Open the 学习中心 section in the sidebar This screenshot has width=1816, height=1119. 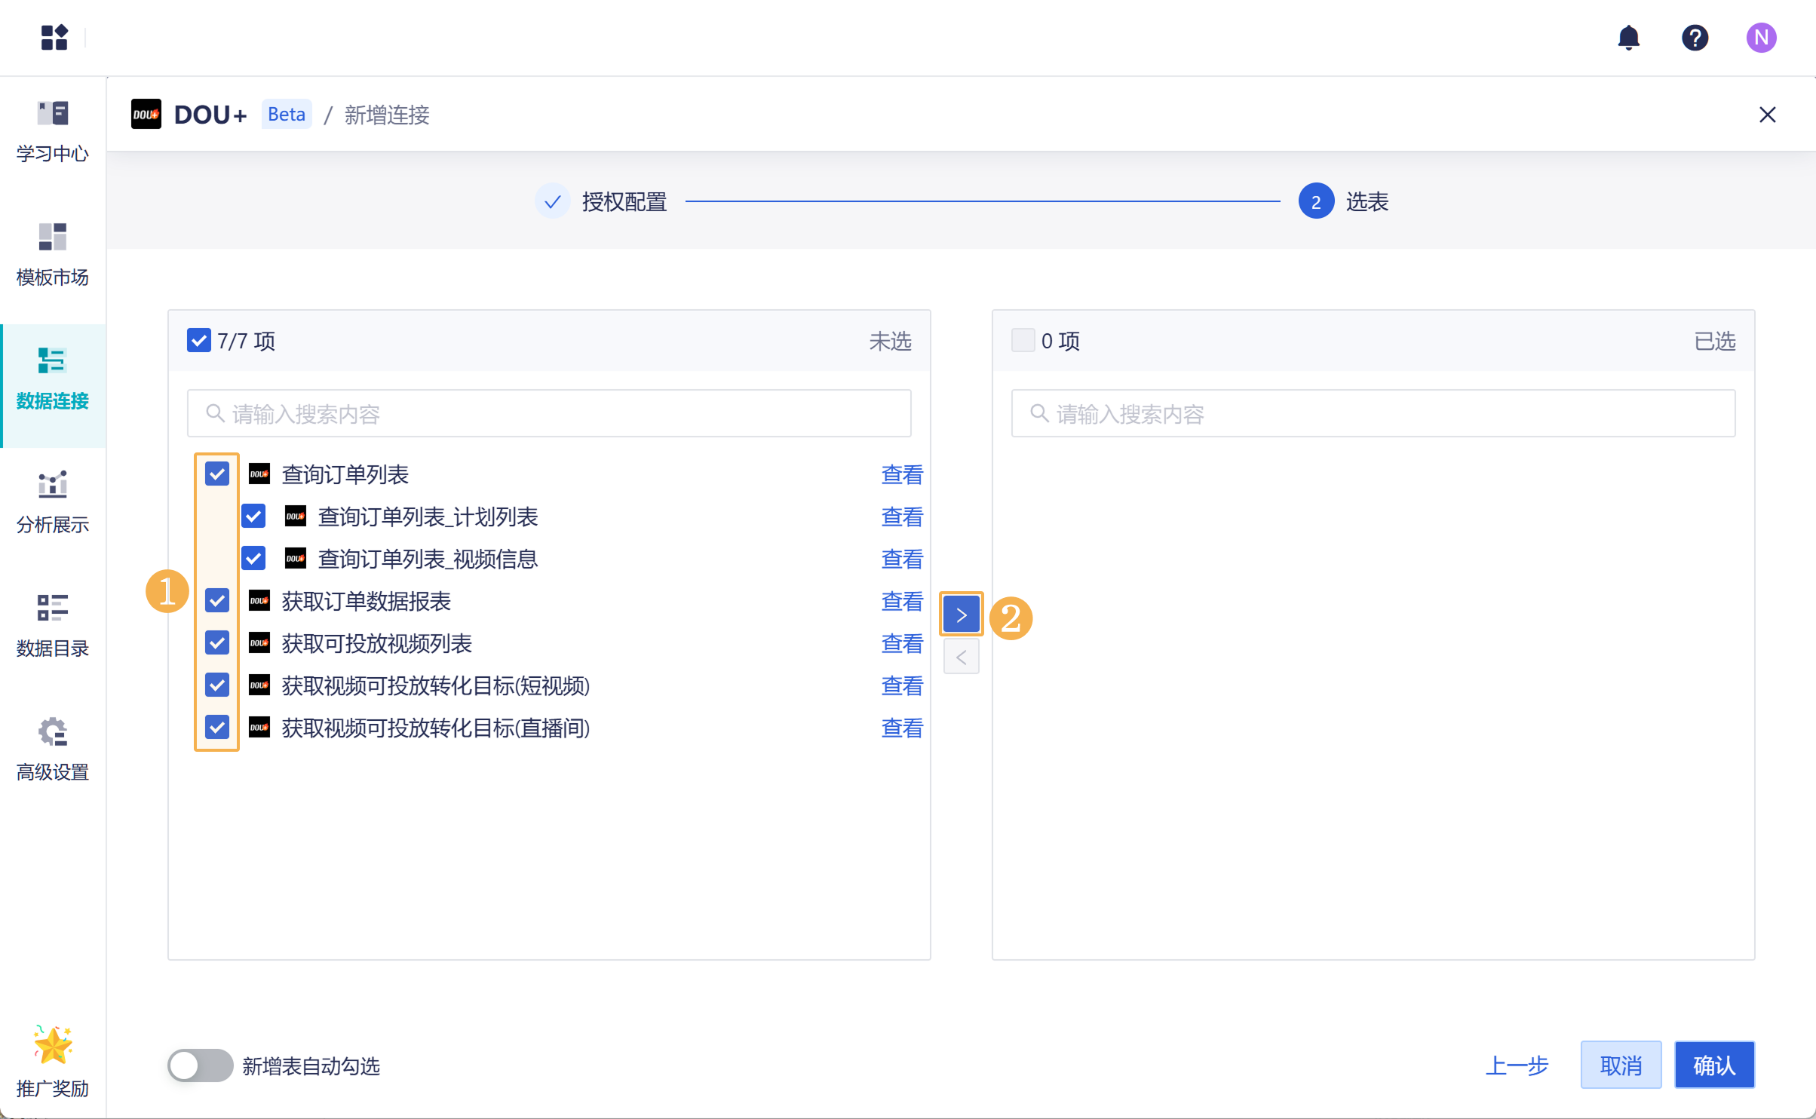[52, 132]
